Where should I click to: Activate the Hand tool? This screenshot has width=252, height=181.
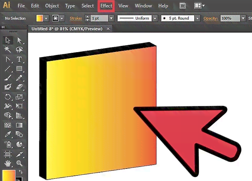(8, 163)
